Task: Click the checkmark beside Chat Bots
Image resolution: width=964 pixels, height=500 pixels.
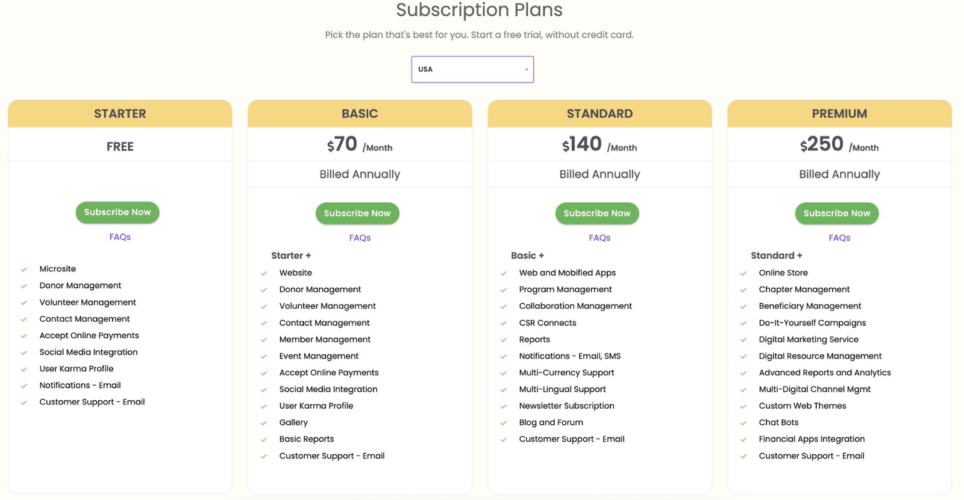Action: (x=743, y=423)
